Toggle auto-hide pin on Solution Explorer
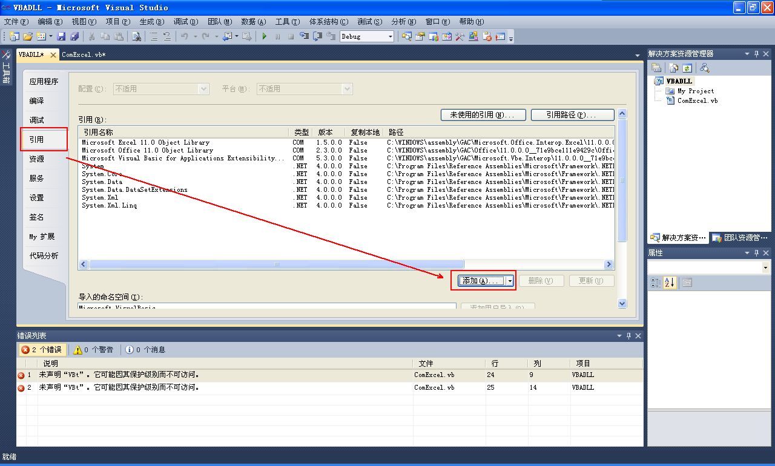Screen dimensions: 775x466 [x=756, y=53]
